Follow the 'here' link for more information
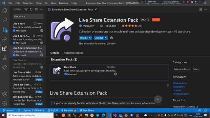Viewport: 210px width, 118px height. coord(128,103)
